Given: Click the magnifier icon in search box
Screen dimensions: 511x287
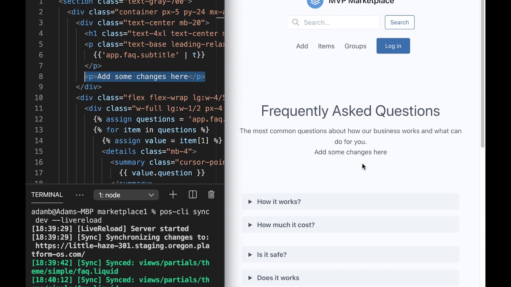Looking at the screenshot, I should (295, 22).
